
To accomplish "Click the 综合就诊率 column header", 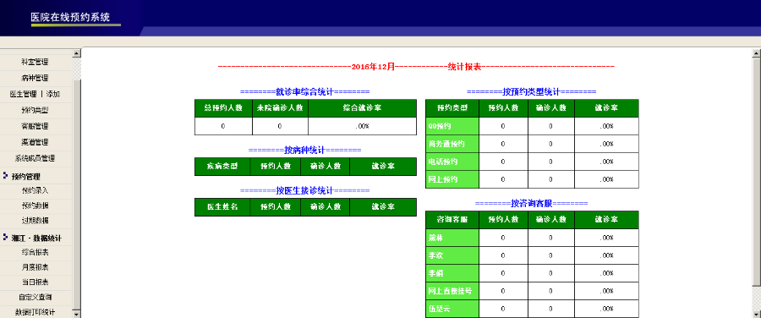I will tap(362, 107).
